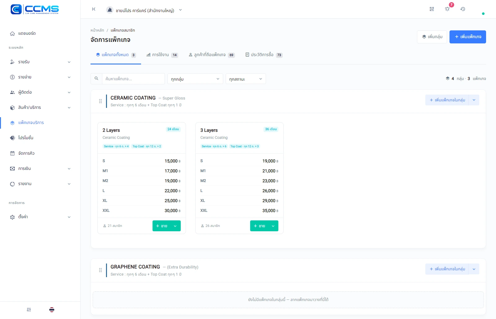Open the history clock icon
Viewport: 496px width, 319px height.
pyautogui.click(x=463, y=9)
